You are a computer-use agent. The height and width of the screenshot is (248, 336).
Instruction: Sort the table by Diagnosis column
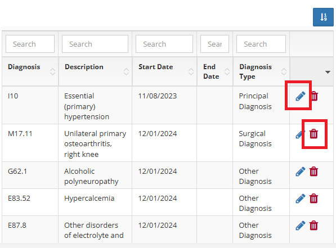52,71
